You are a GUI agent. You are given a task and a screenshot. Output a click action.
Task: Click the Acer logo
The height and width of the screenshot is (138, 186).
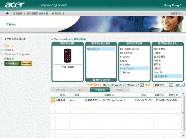coord(15,5)
